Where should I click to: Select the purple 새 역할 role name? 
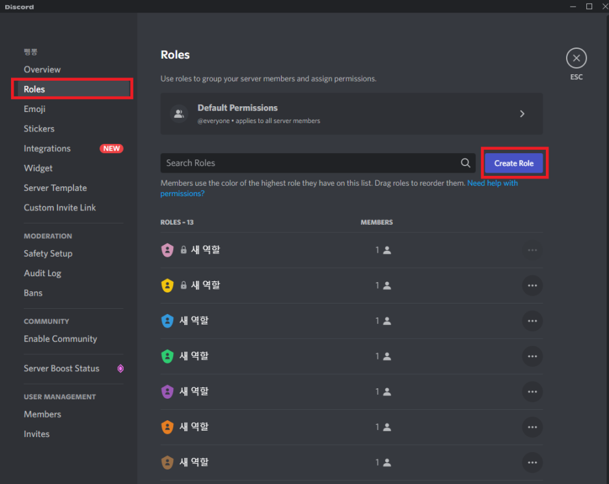coord(194,391)
